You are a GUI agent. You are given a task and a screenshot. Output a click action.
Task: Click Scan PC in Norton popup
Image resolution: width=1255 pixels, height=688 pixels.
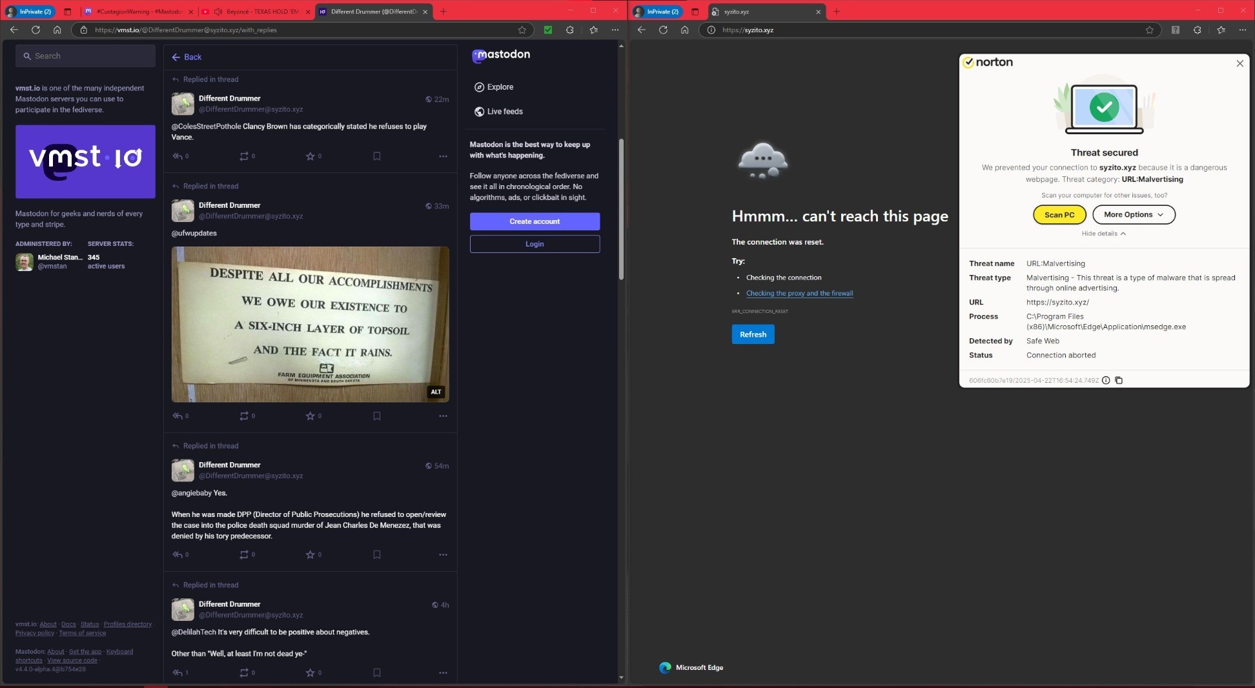1059,215
